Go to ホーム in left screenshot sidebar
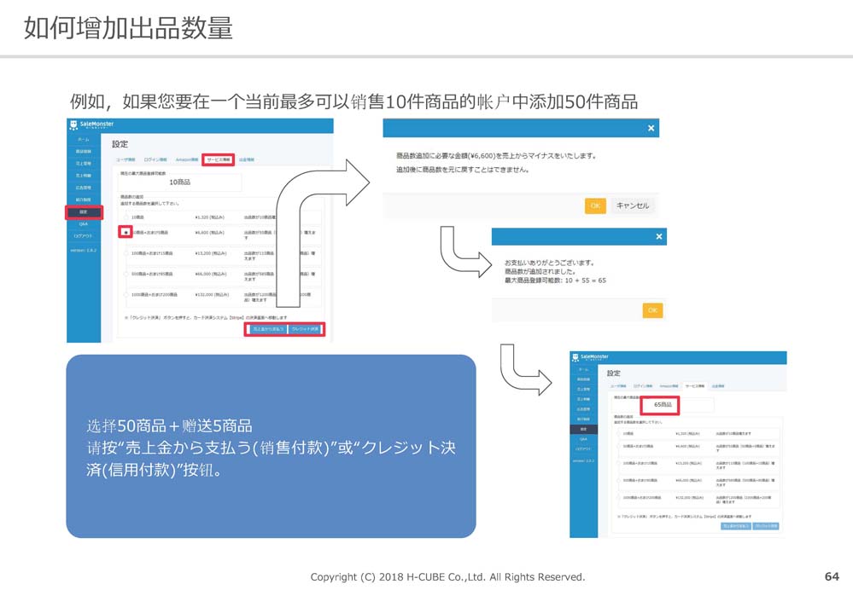Image resolution: width=853 pixels, height=590 pixels. point(83,140)
